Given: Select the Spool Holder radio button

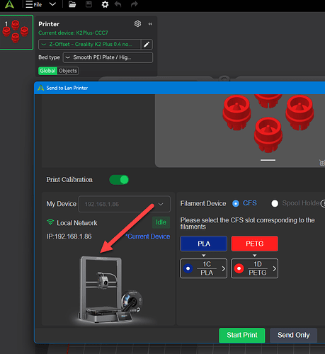Looking at the screenshot, I should point(275,203).
